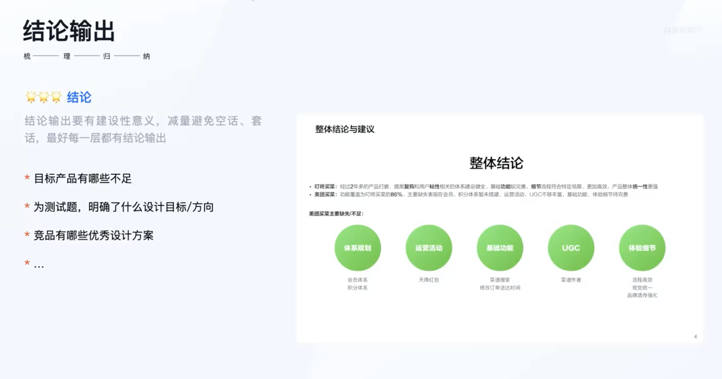This screenshot has width=722, height=379.
Task: Click the green 基础功能 circle
Action: click(500, 248)
